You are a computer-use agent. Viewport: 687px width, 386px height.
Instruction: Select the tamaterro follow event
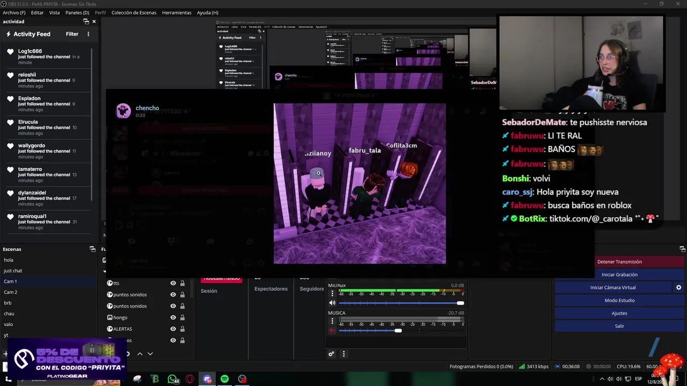pyautogui.click(x=47, y=175)
